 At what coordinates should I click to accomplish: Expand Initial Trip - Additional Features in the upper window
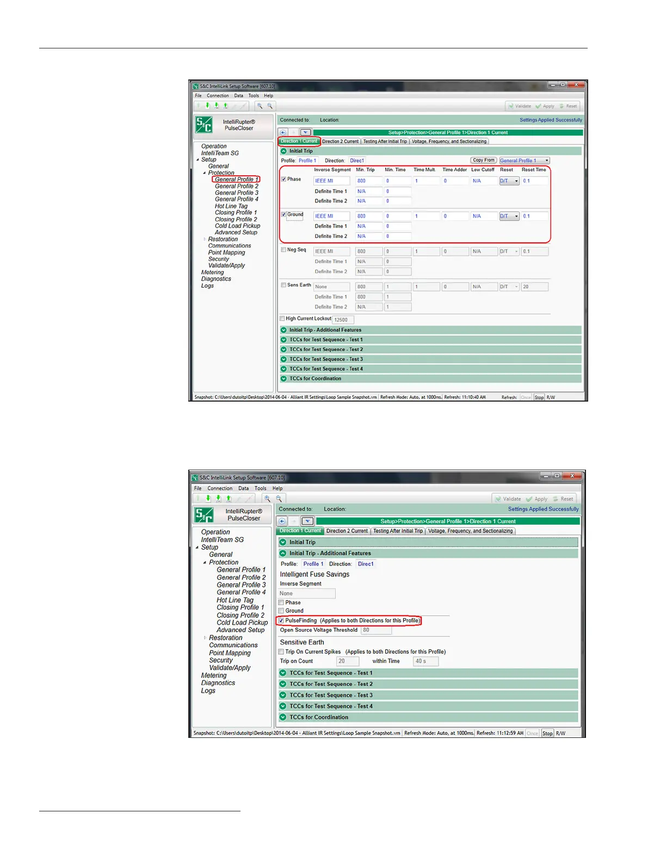click(283, 330)
